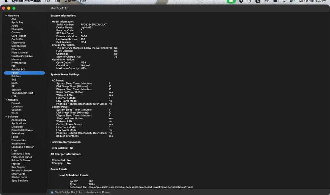Open the Apple menu icon
This screenshot has width=330, height=195.
pyautogui.click(x=6, y=1)
